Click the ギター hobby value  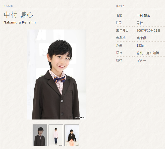[141, 60]
